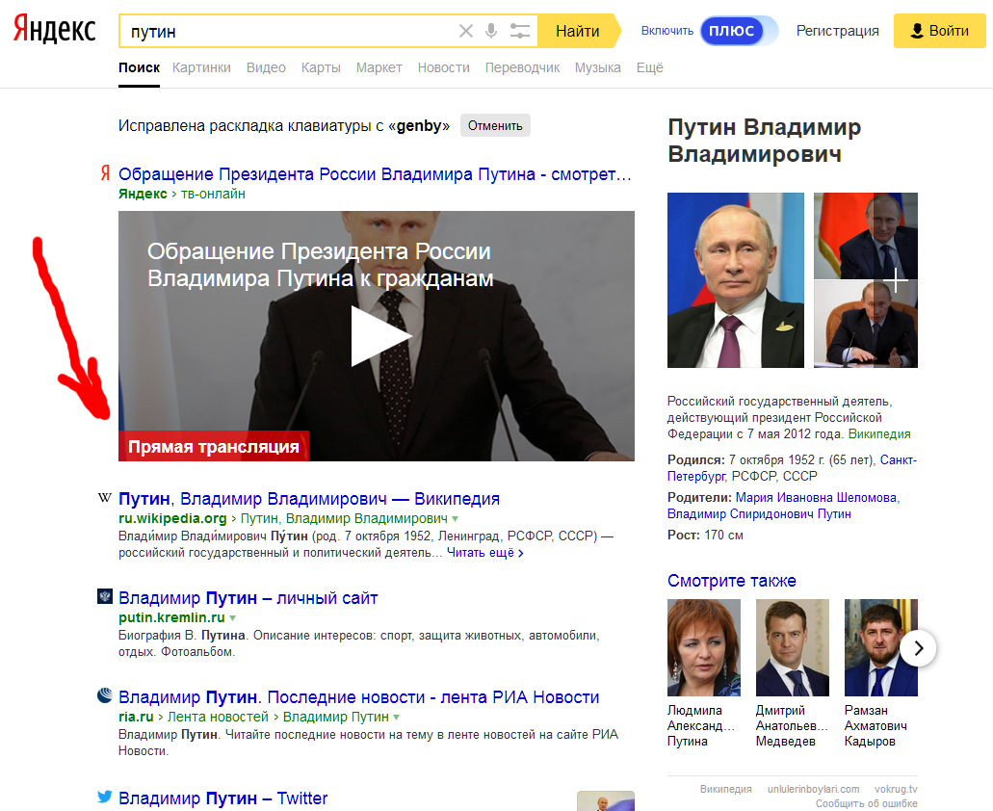Click the ria.ru green URL

coord(136,717)
